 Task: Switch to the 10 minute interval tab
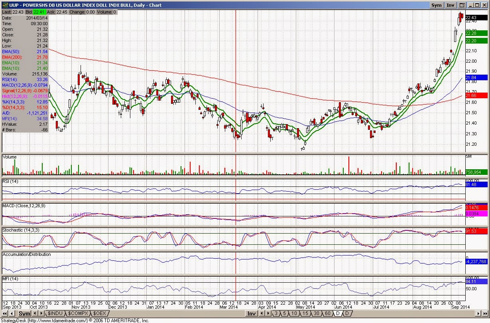(294, 313)
